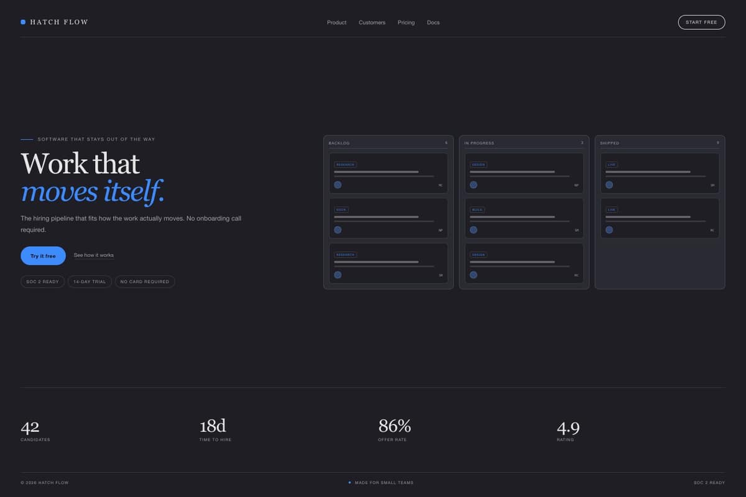
Task: Go to the Pricing page
Action: point(406,22)
